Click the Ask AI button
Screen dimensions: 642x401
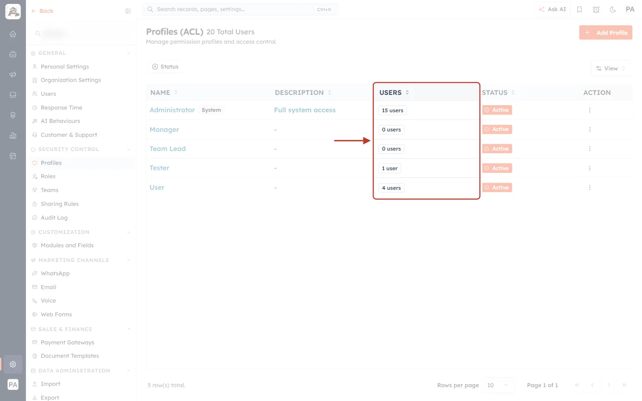pos(552,9)
